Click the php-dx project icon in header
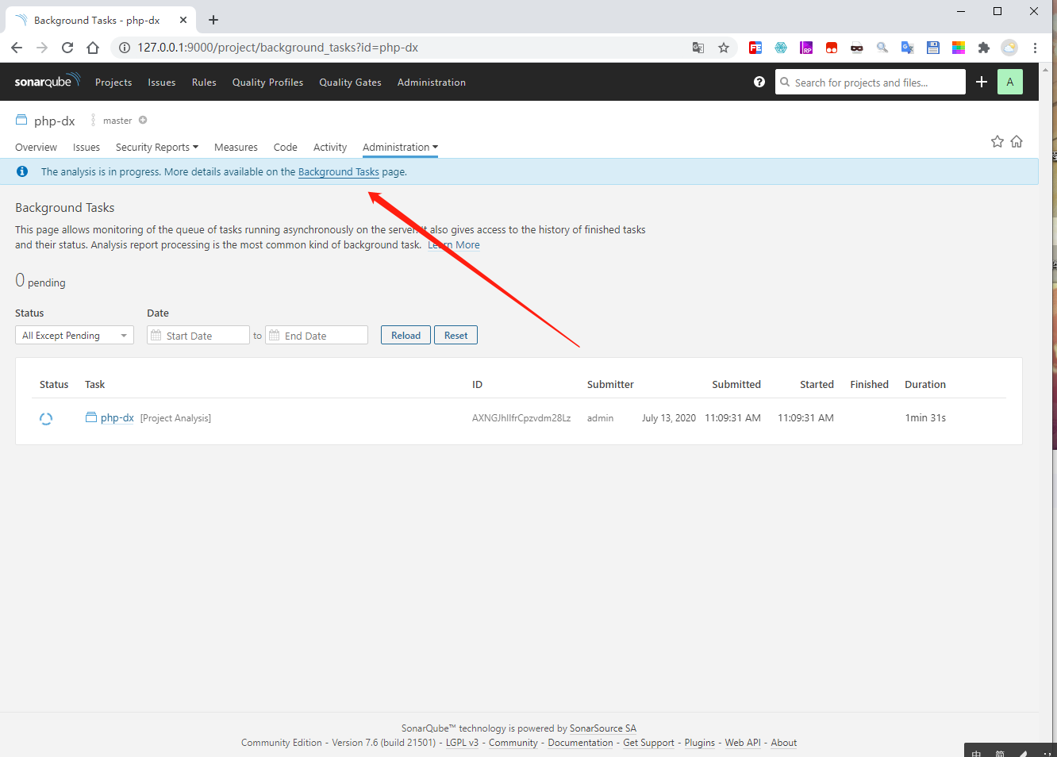 [21, 121]
